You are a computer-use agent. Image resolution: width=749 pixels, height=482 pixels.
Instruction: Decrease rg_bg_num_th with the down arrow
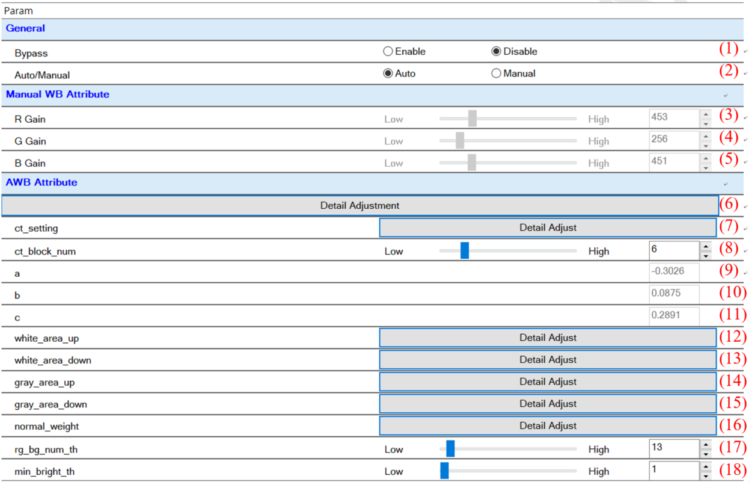click(x=706, y=454)
